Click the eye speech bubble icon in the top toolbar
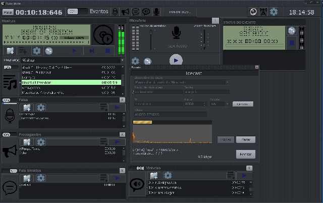 click(x=146, y=12)
